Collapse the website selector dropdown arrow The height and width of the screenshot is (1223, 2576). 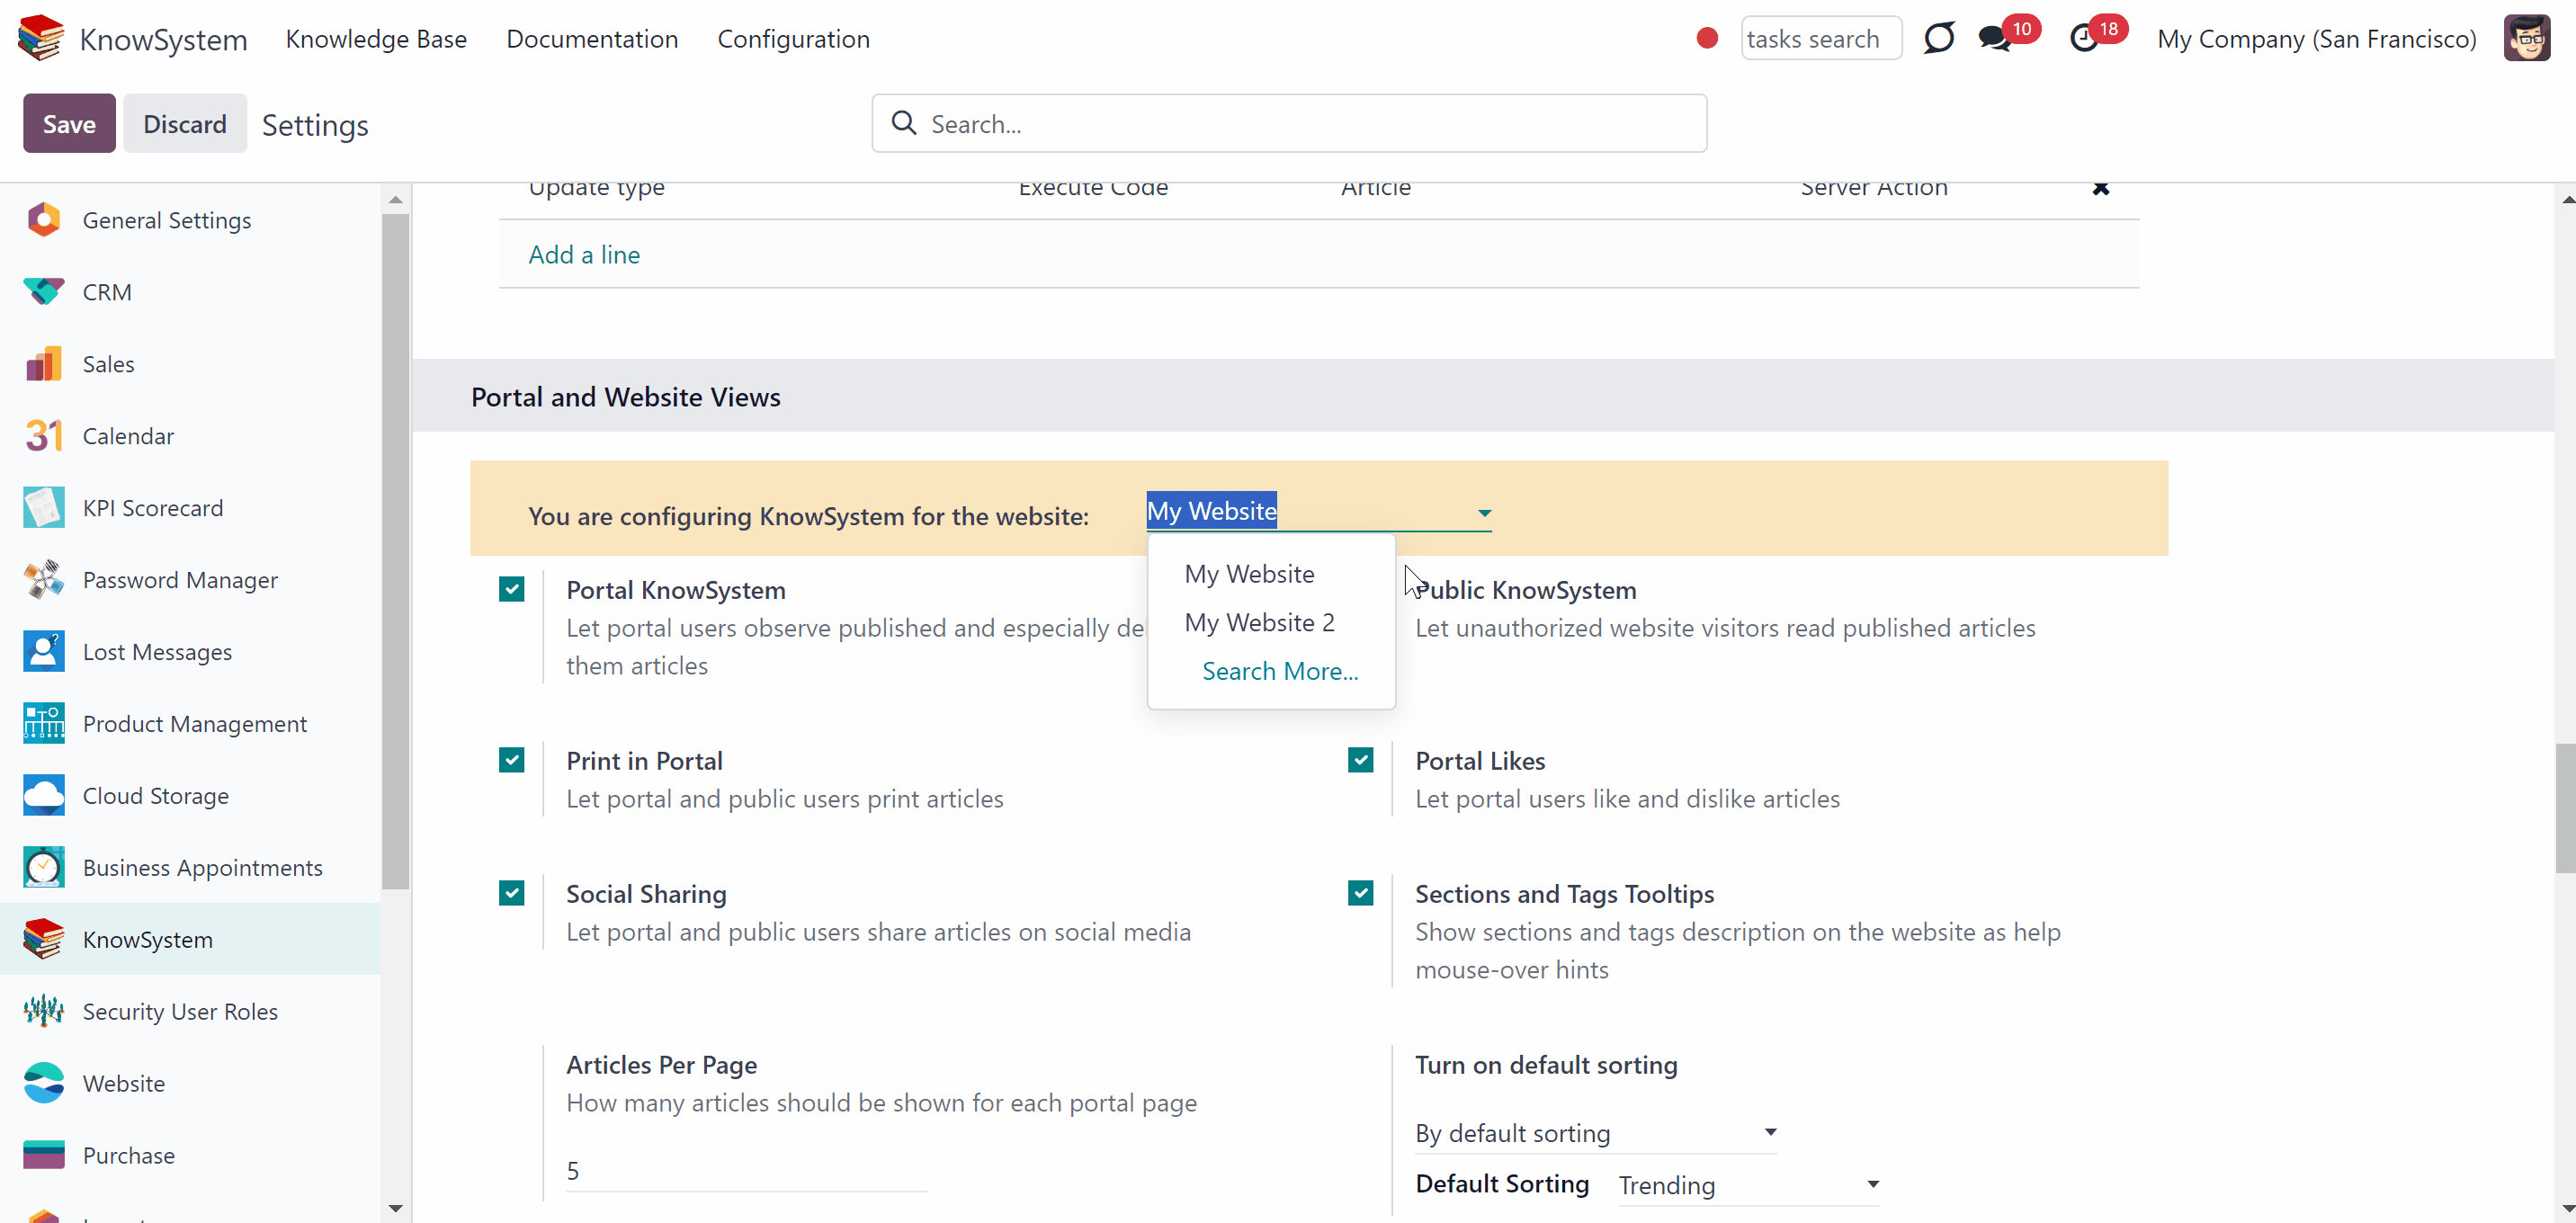pyautogui.click(x=1484, y=513)
